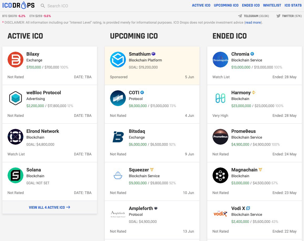Click the Bilaxy red logo
Screen dimensions: 304x241
[x=16, y=60]
